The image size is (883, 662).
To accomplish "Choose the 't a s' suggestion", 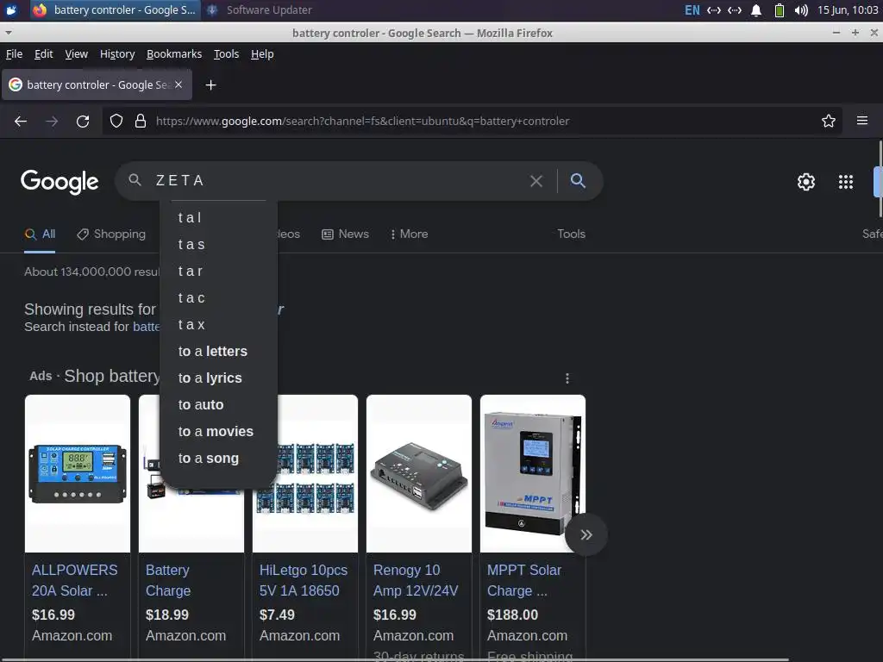I will click(x=218, y=244).
